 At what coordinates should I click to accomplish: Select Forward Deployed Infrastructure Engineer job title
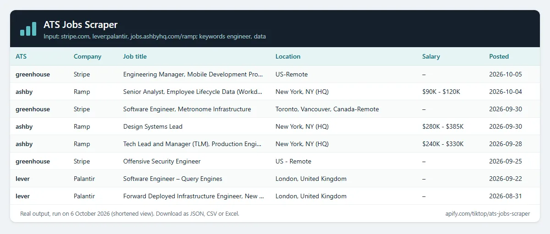(193, 196)
